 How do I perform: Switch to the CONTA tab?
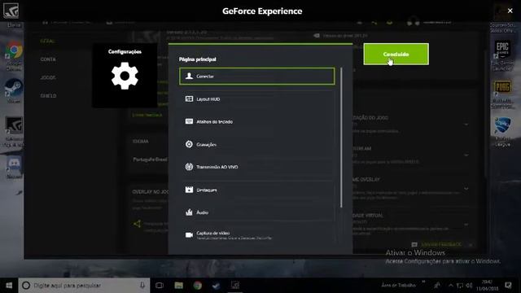[x=48, y=59]
